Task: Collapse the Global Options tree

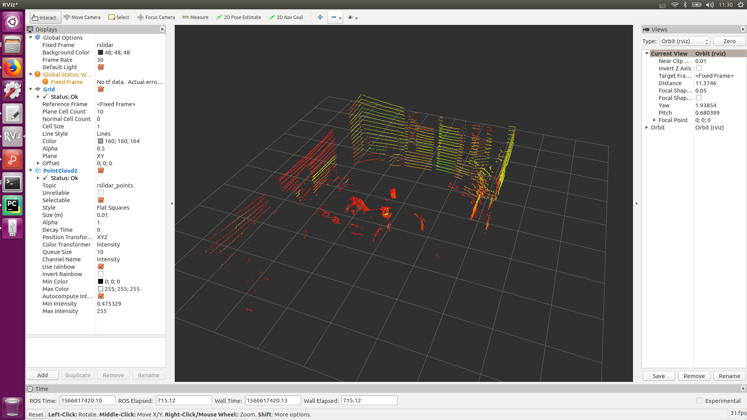Action: 31,37
